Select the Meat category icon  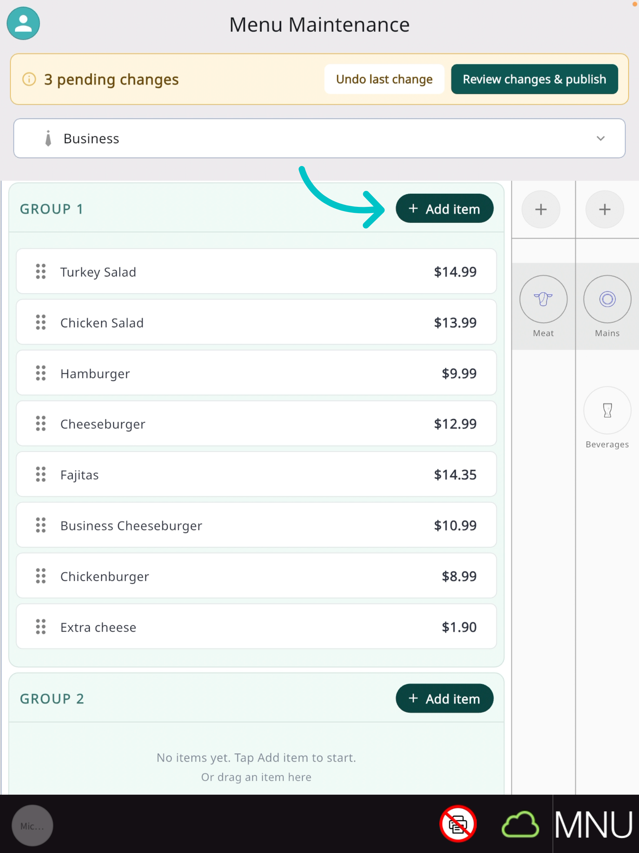point(543,299)
